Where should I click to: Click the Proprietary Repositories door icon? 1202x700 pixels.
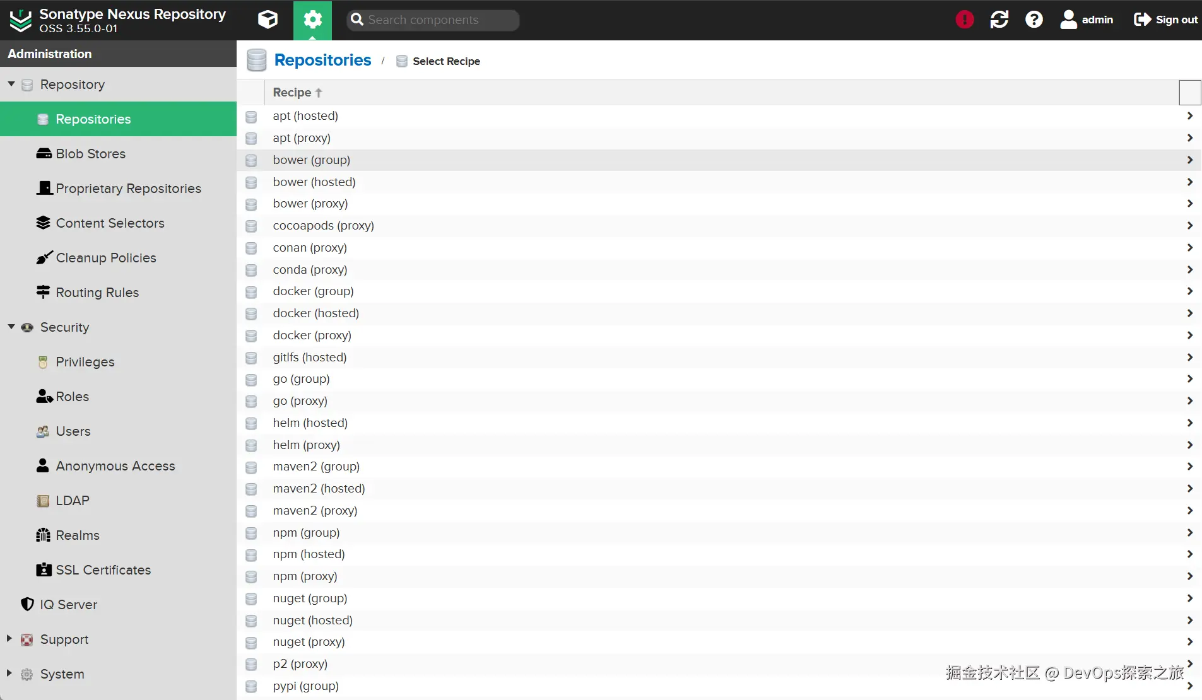[x=44, y=188]
